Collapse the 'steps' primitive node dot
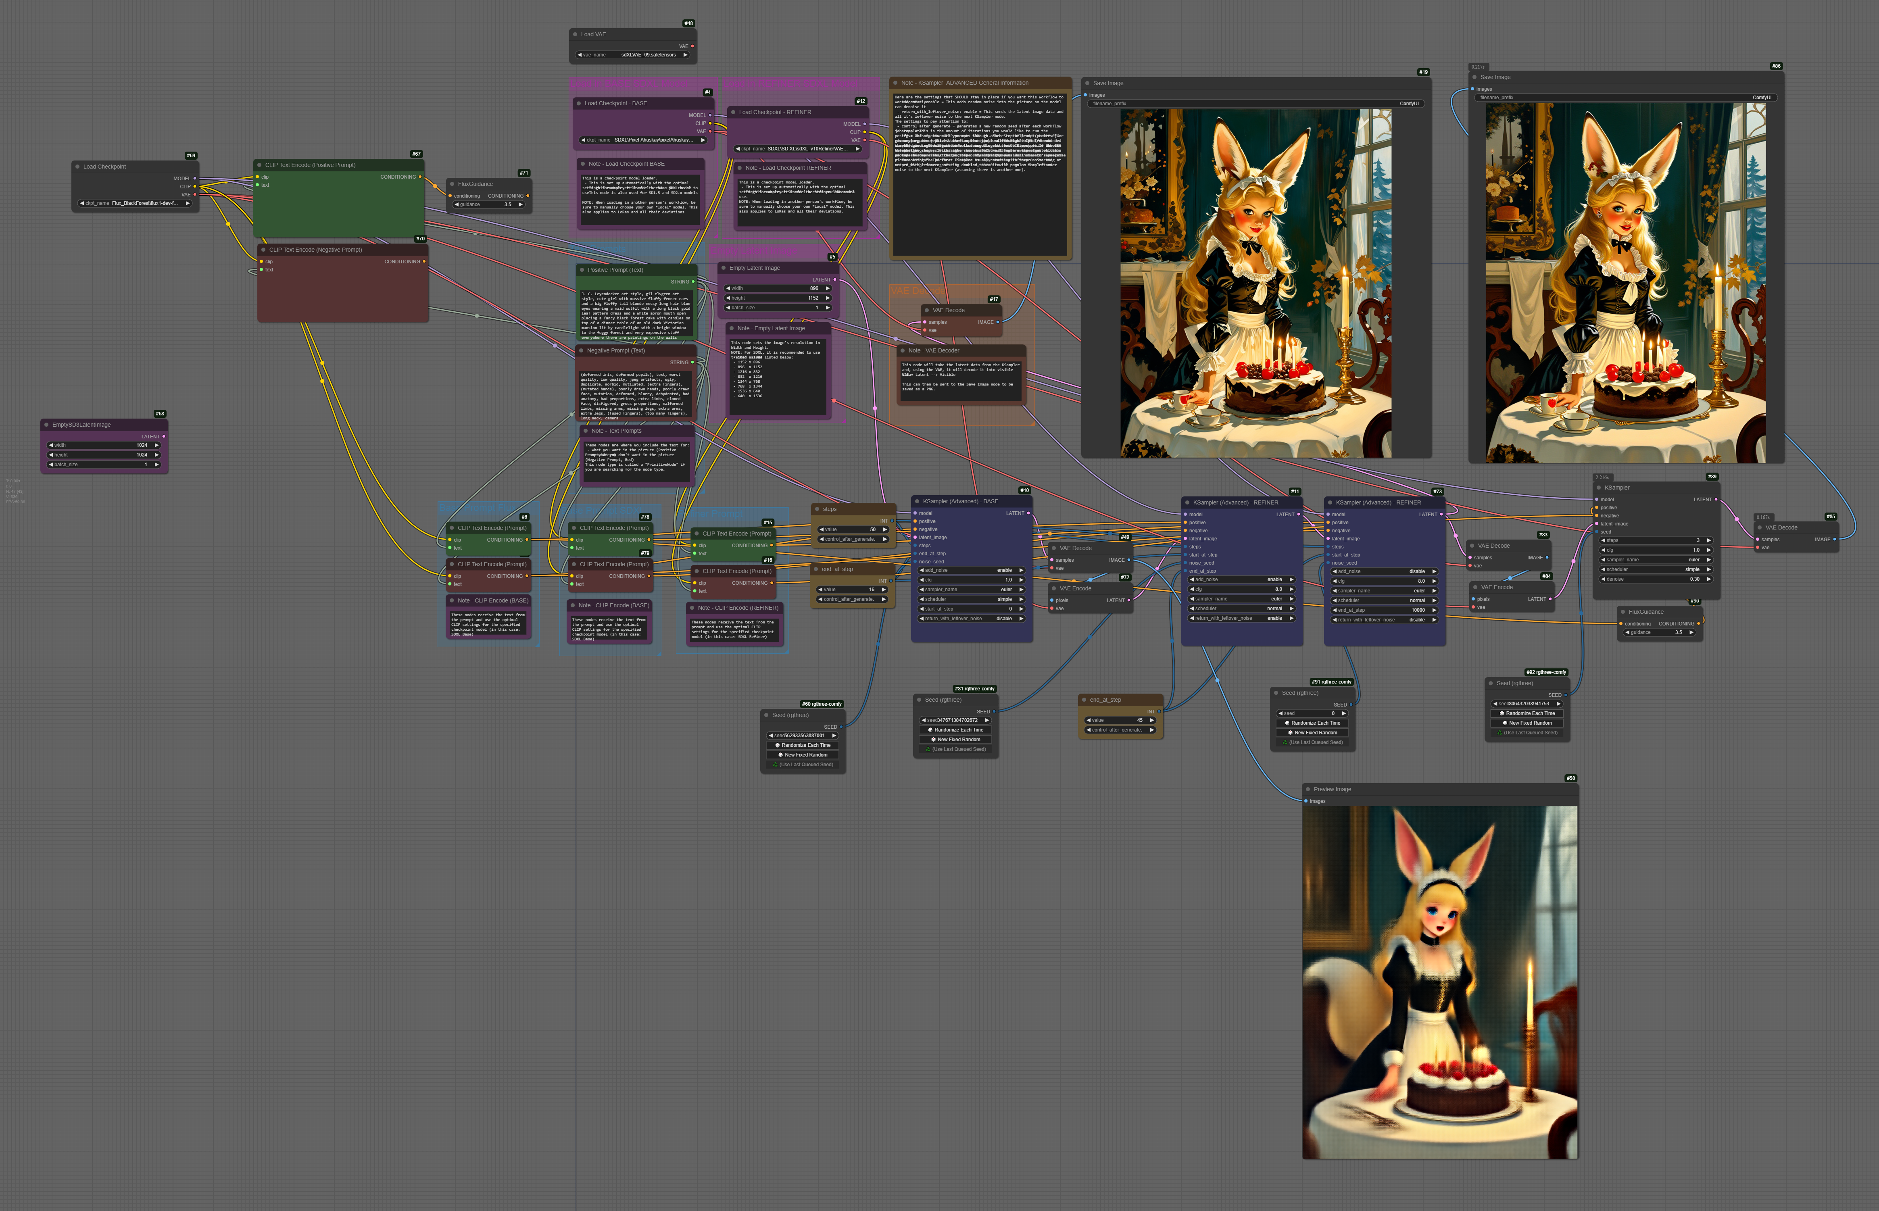Image resolution: width=1879 pixels, height=1211 pixels. coord(816,509)
